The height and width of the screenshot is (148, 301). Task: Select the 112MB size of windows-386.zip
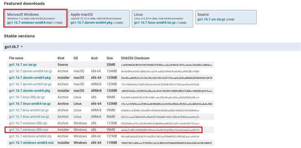111,123
